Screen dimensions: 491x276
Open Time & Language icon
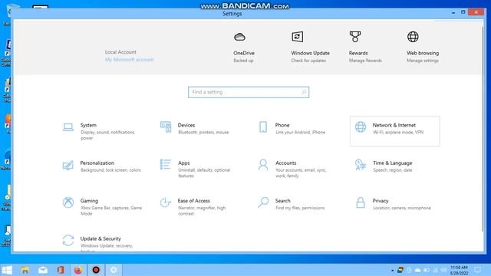pos(361,165)
